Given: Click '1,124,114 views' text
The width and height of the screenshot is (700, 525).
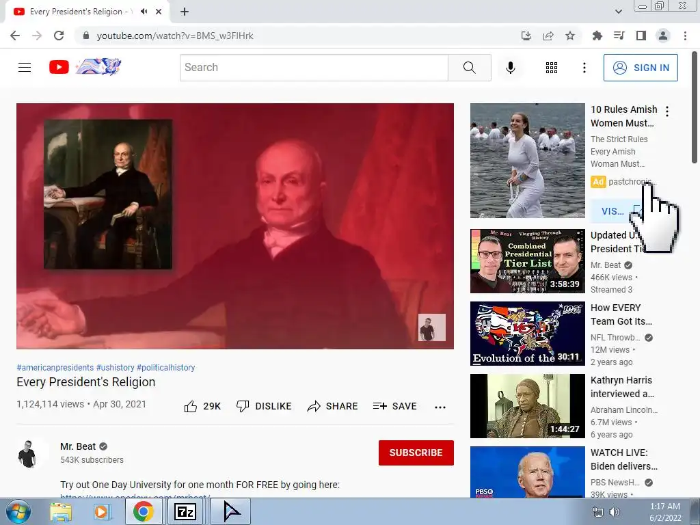Looking at the screenshot, I should point(50,404).
